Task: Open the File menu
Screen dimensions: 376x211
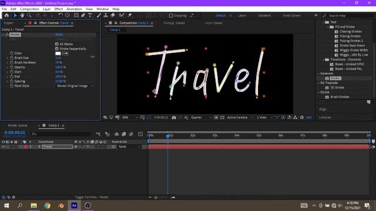Action: 4,9
